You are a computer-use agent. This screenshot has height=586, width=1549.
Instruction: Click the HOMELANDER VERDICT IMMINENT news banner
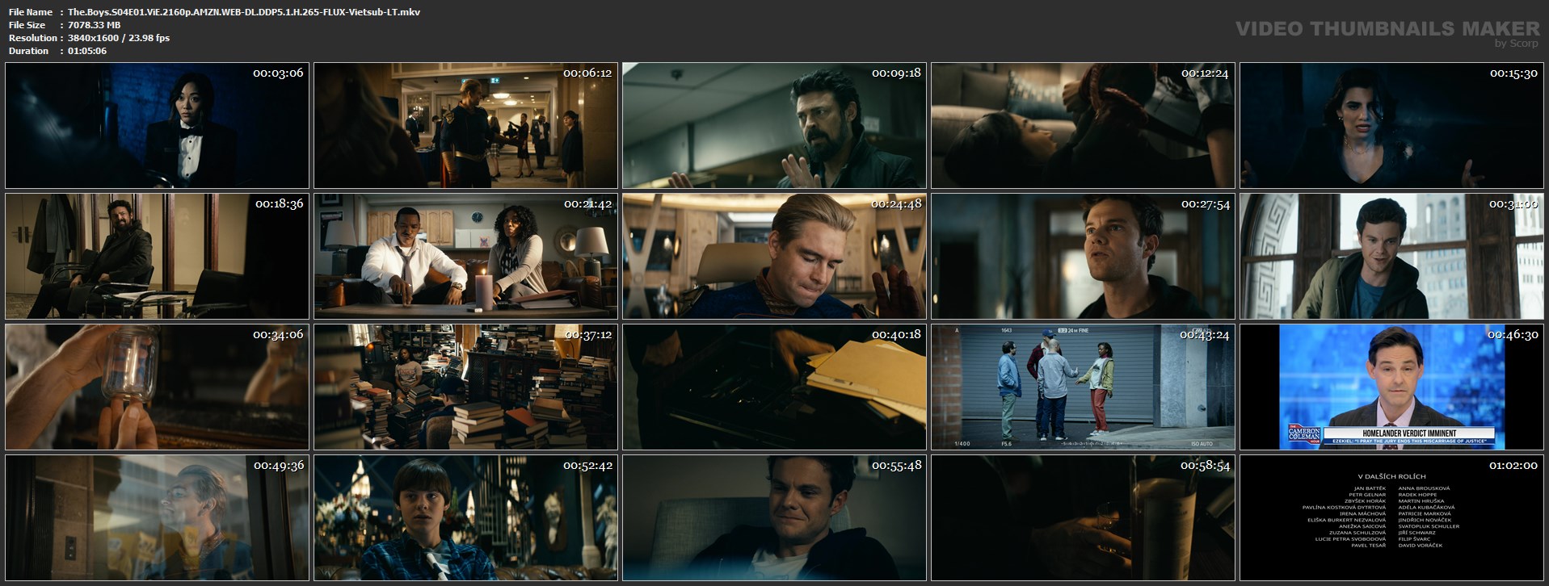pos(1409,433)
